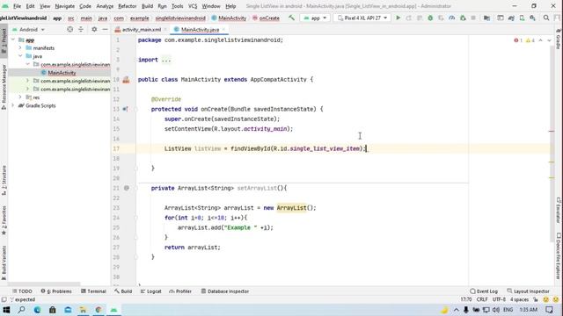The image size is (563, 316).
Task: Collapse the app module tree node
Action: pos(13,39)
